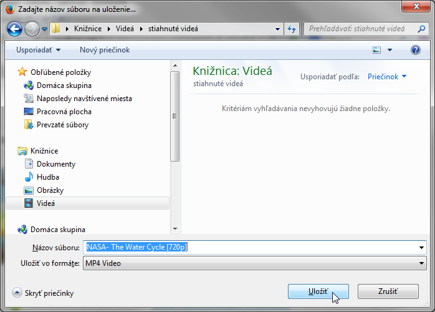The width and height of the screenshot is (435, 312).
Task: Open Dokumenty library
Action: pyautogui.click(x=56, y=164)
